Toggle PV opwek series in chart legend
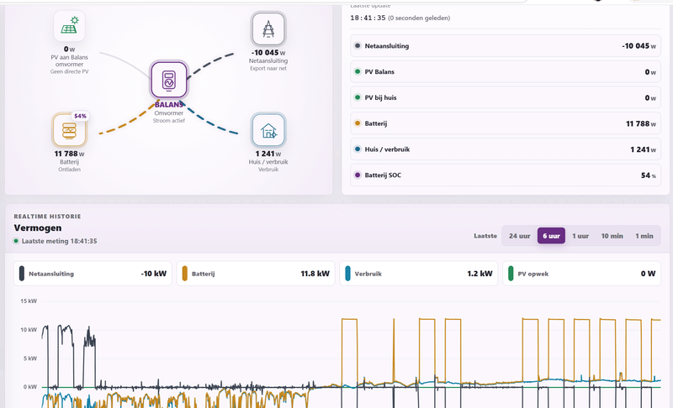This screenshot has height=408, width=673. 581,274
